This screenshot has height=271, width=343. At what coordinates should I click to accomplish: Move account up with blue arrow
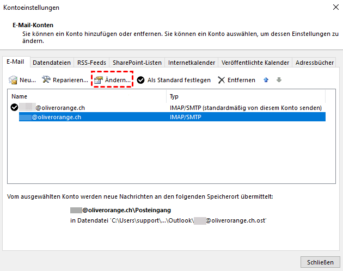(266, 80)
